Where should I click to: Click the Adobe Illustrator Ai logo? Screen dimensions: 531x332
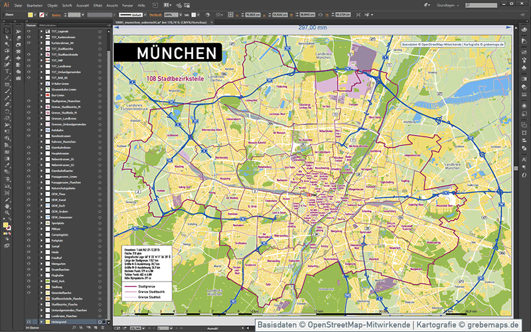6,5
